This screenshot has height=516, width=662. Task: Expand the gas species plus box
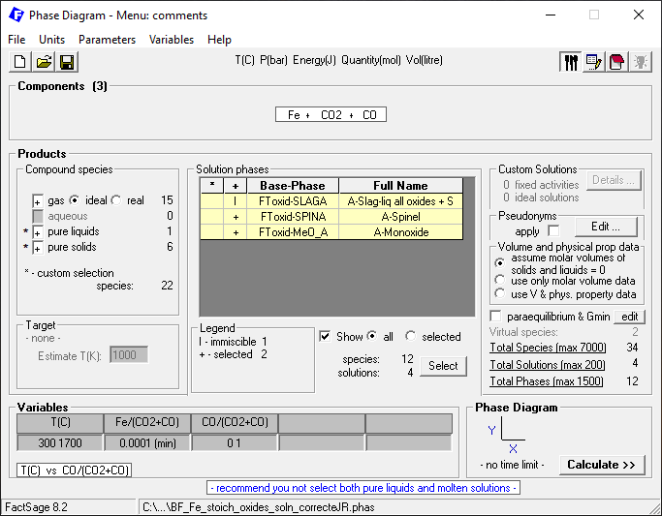pyautogui.click(x=38, y=201)
